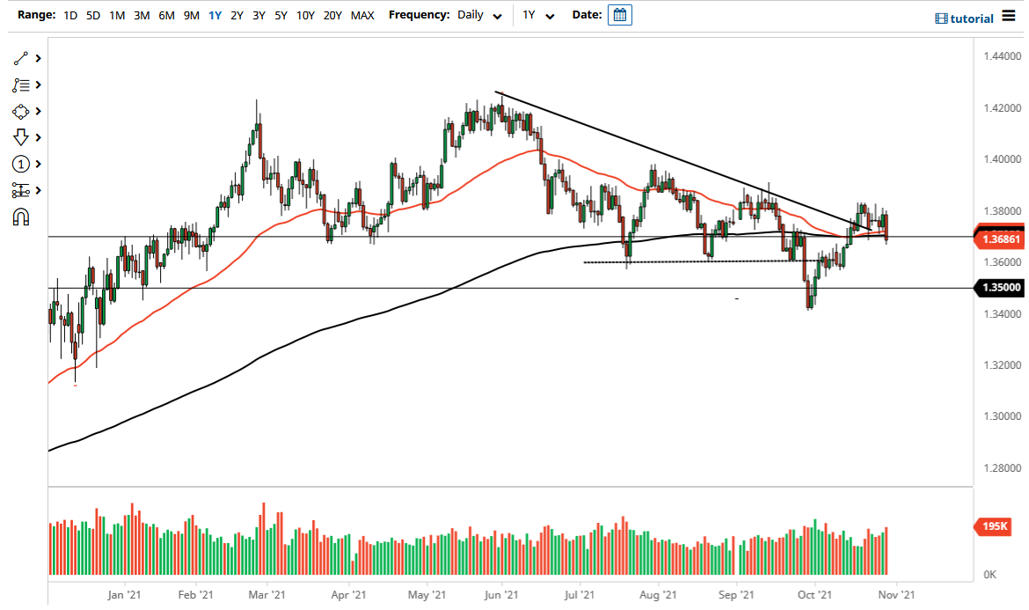The height and width of the screenshot is (610, 1029).
Task: Select the numbered callout annotation tool
Action: tap(19, 164)
